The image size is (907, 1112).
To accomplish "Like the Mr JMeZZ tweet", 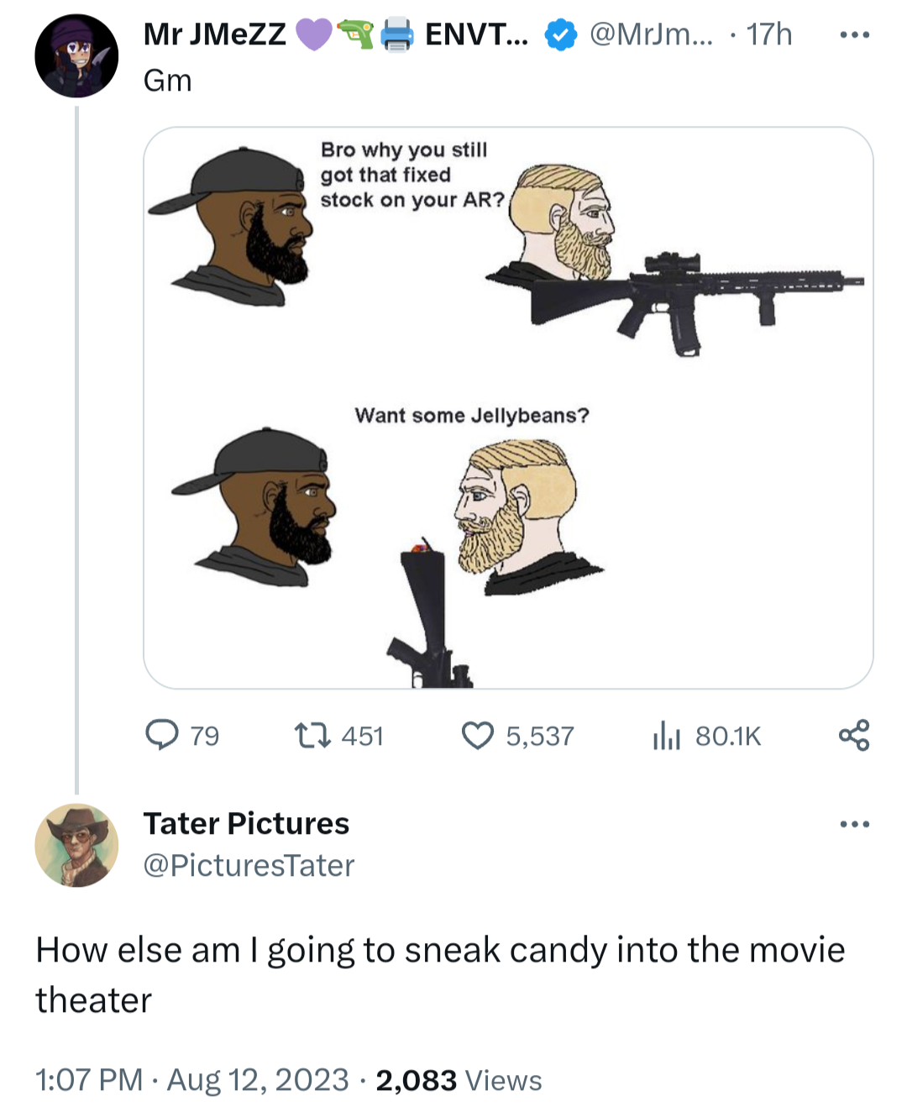I will pyautogui.click(x=478, y=736).
